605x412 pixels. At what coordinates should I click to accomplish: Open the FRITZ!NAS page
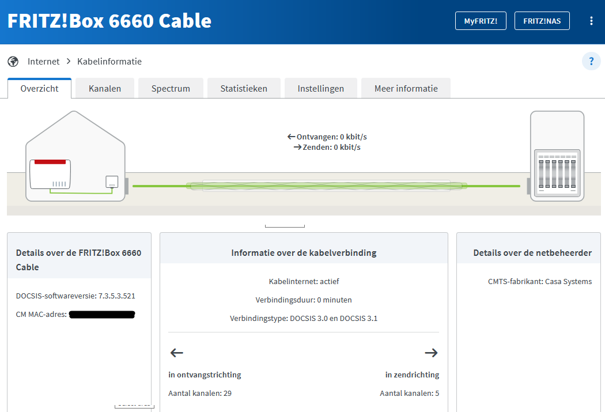[542, 21]
